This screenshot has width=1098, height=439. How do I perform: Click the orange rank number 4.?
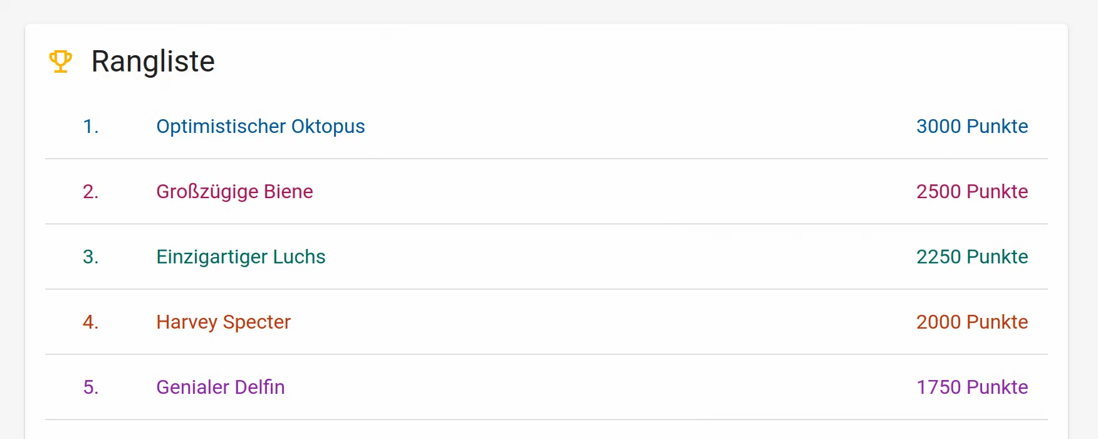91,322
